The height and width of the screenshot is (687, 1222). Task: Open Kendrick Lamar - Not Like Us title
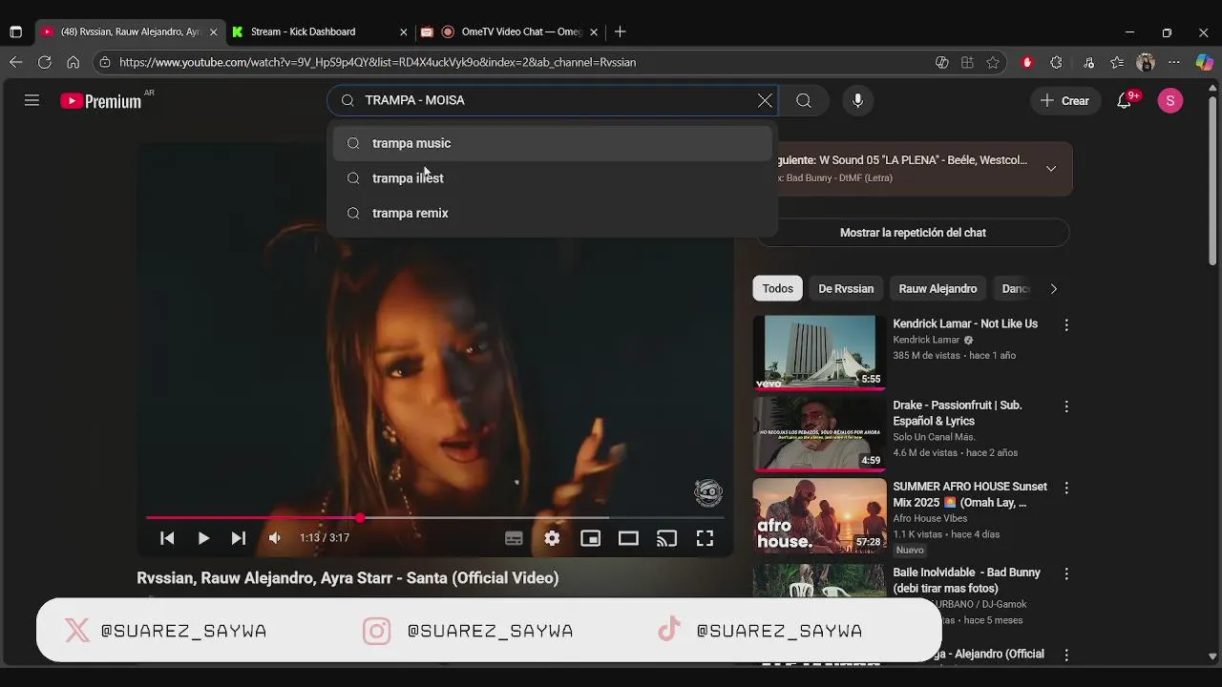coord(965,323)
